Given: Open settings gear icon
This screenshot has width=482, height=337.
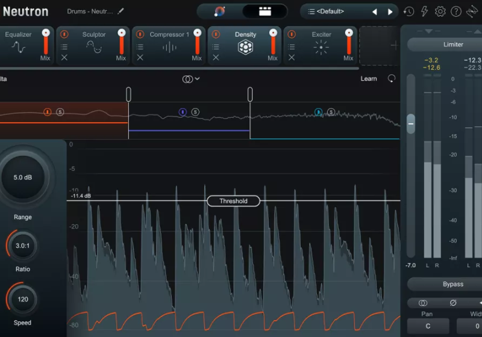Looking at the screenshot, I should tap(440, 11).
